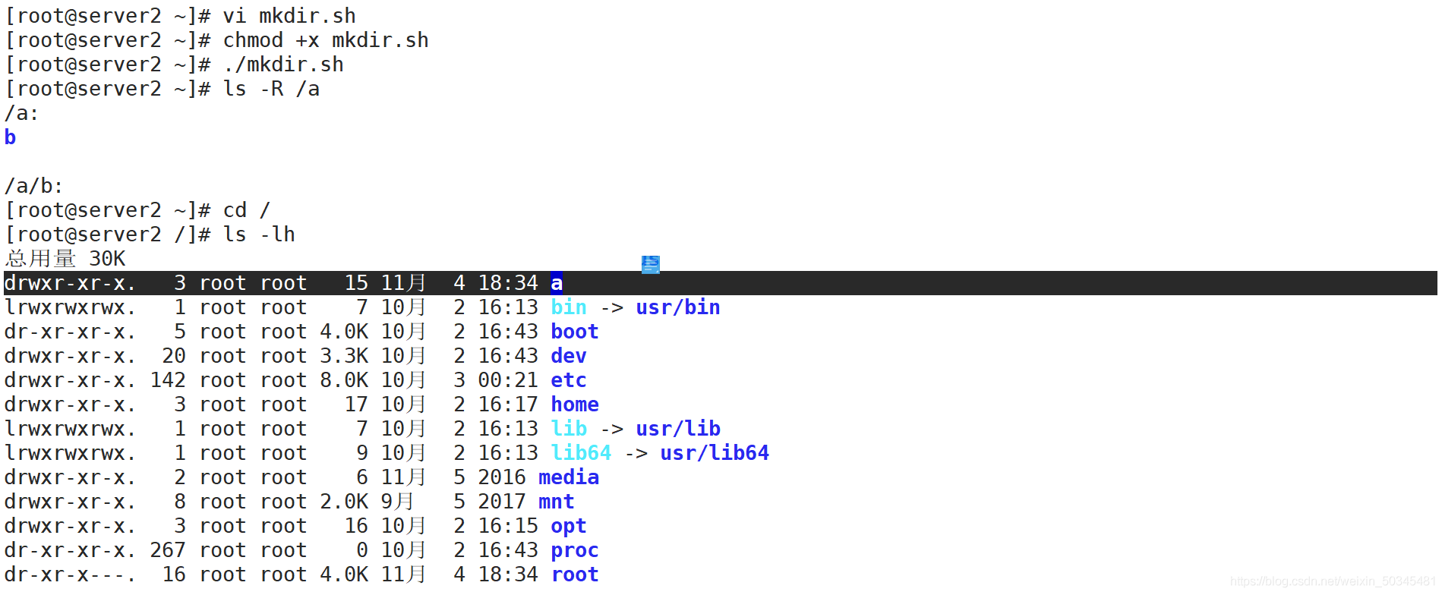Click the '16:17' time in home row
The height and width of the screenshot is (595, 1442).
(x=508, y=405)
